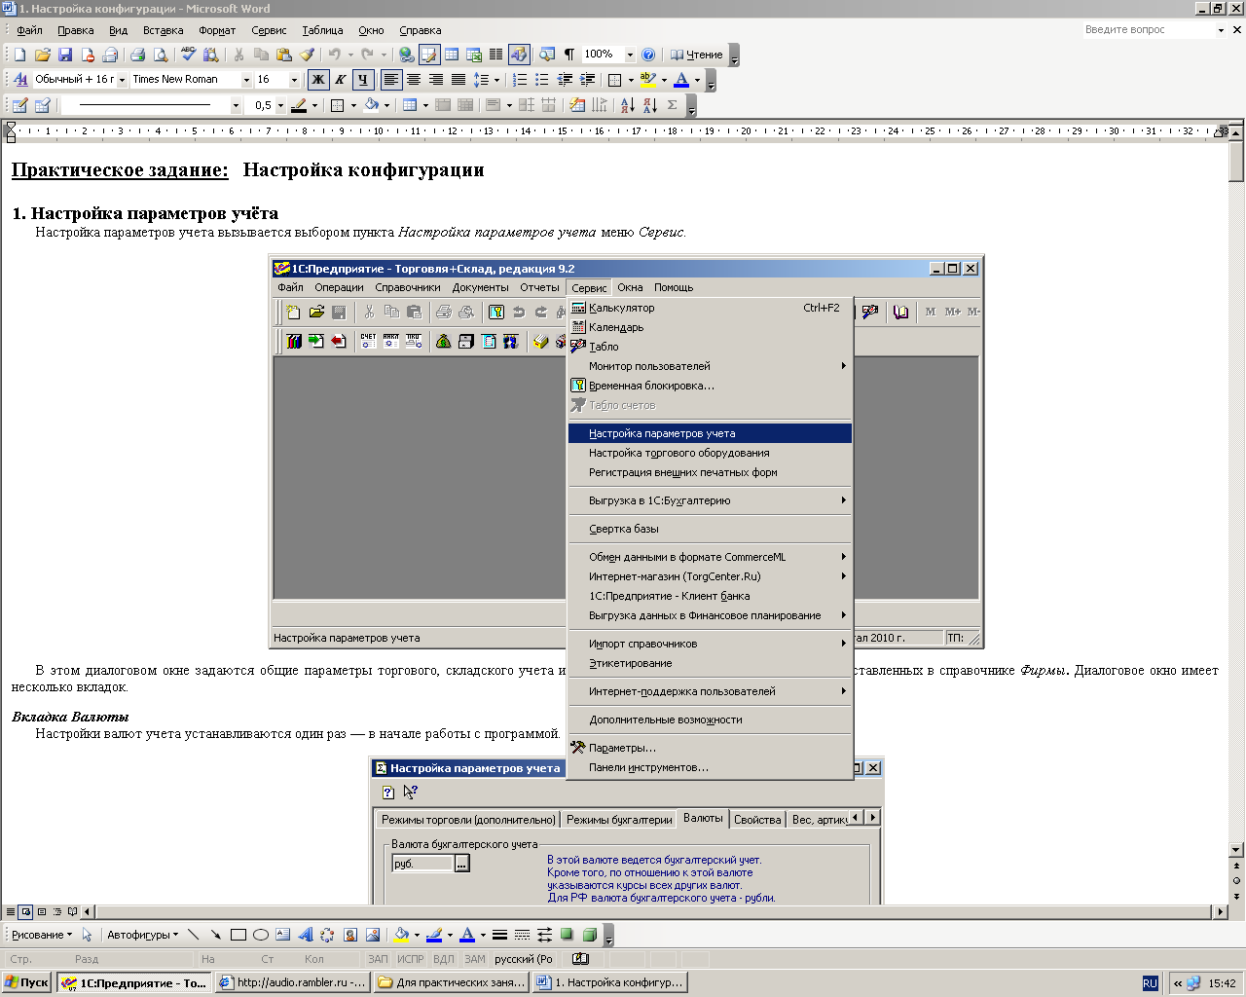Screen dimensions: 1246x997
Task: Click the vertical scrollbar down arrow
Action: (x=1237, y=849)
